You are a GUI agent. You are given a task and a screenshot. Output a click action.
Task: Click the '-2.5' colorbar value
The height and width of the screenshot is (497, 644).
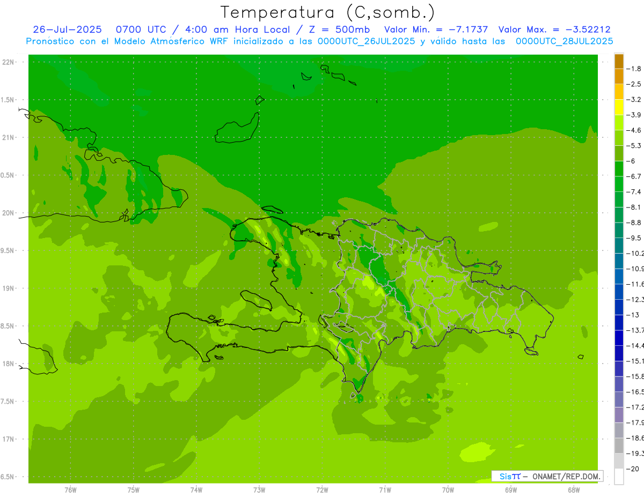(x=634, y=84)
